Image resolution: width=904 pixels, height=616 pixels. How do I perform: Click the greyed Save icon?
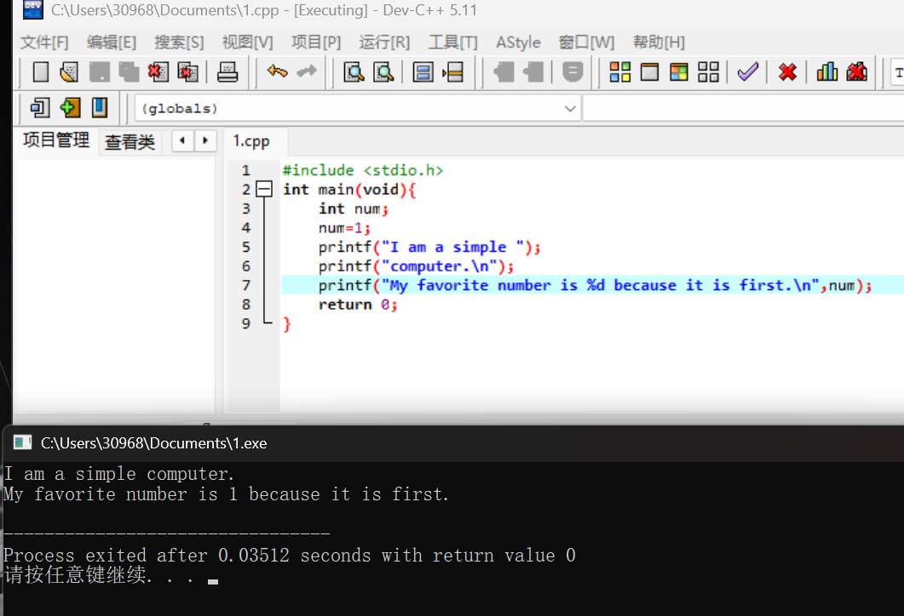pos(99,72)
